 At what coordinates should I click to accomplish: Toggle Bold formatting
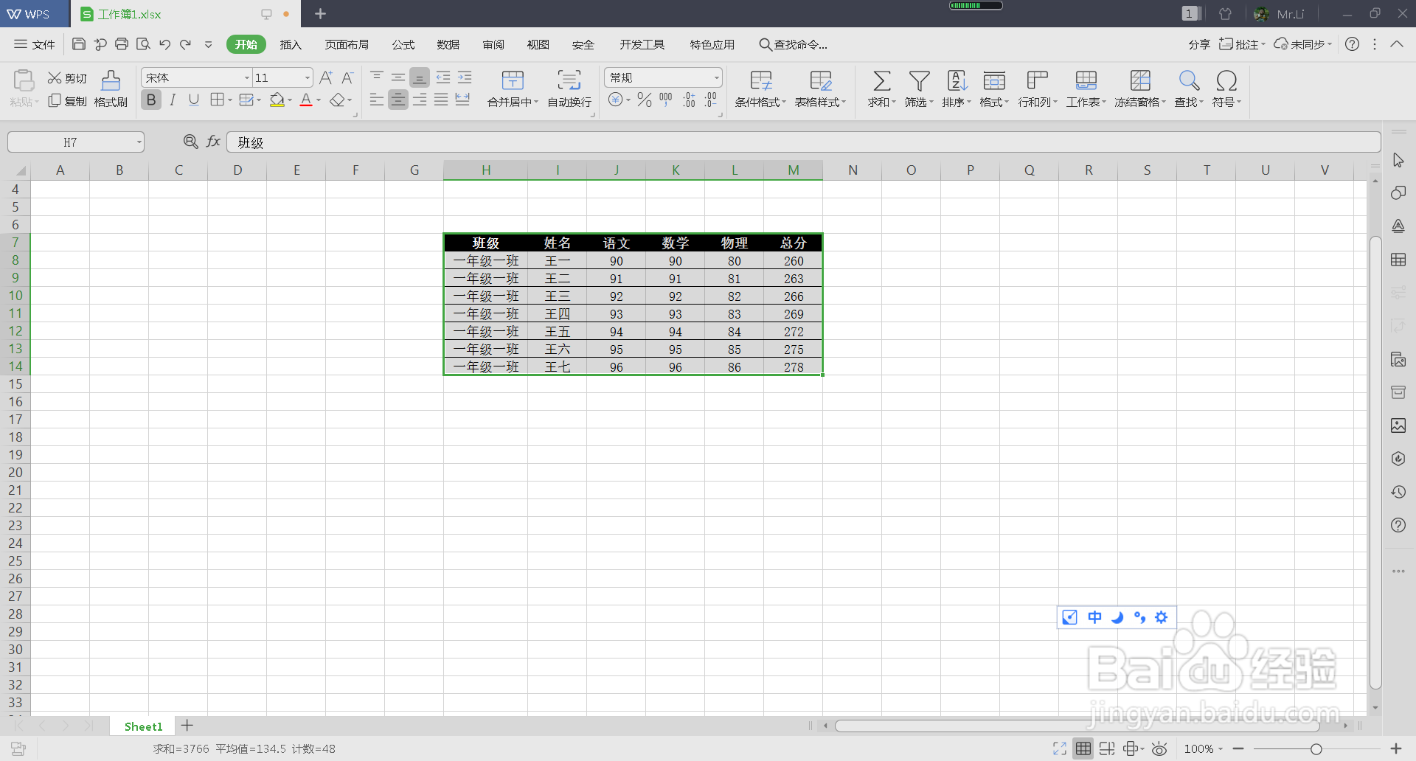click(151, 100)
